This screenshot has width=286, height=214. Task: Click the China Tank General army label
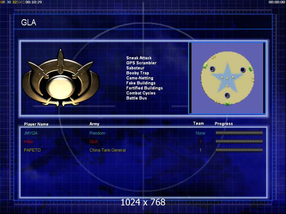point(108,150)
